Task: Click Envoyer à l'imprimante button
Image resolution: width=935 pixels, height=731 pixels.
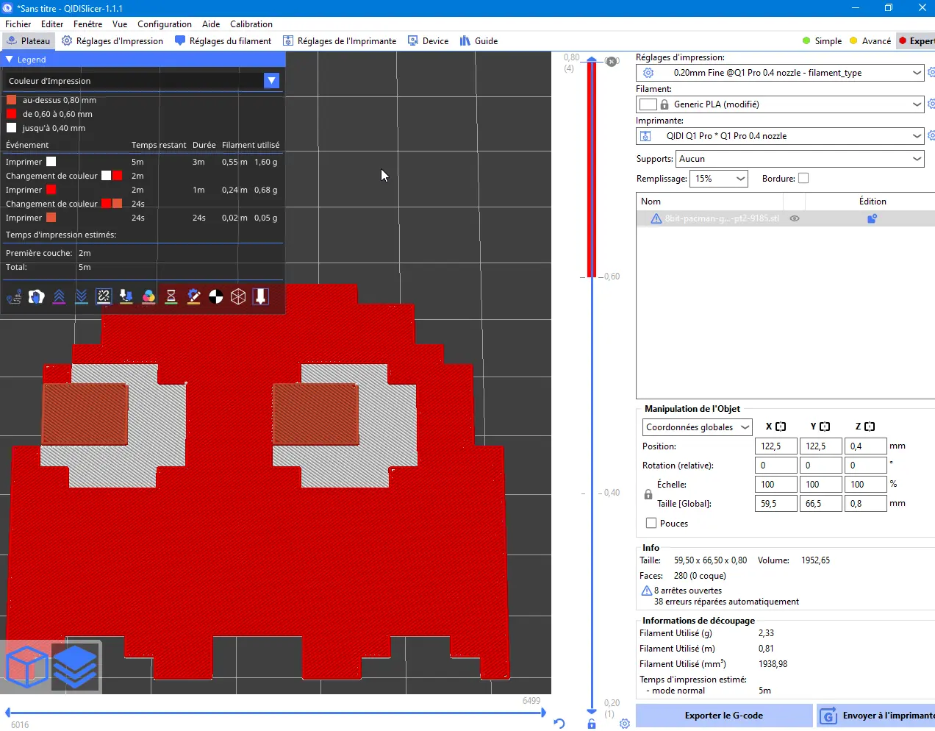Action: 876,716
